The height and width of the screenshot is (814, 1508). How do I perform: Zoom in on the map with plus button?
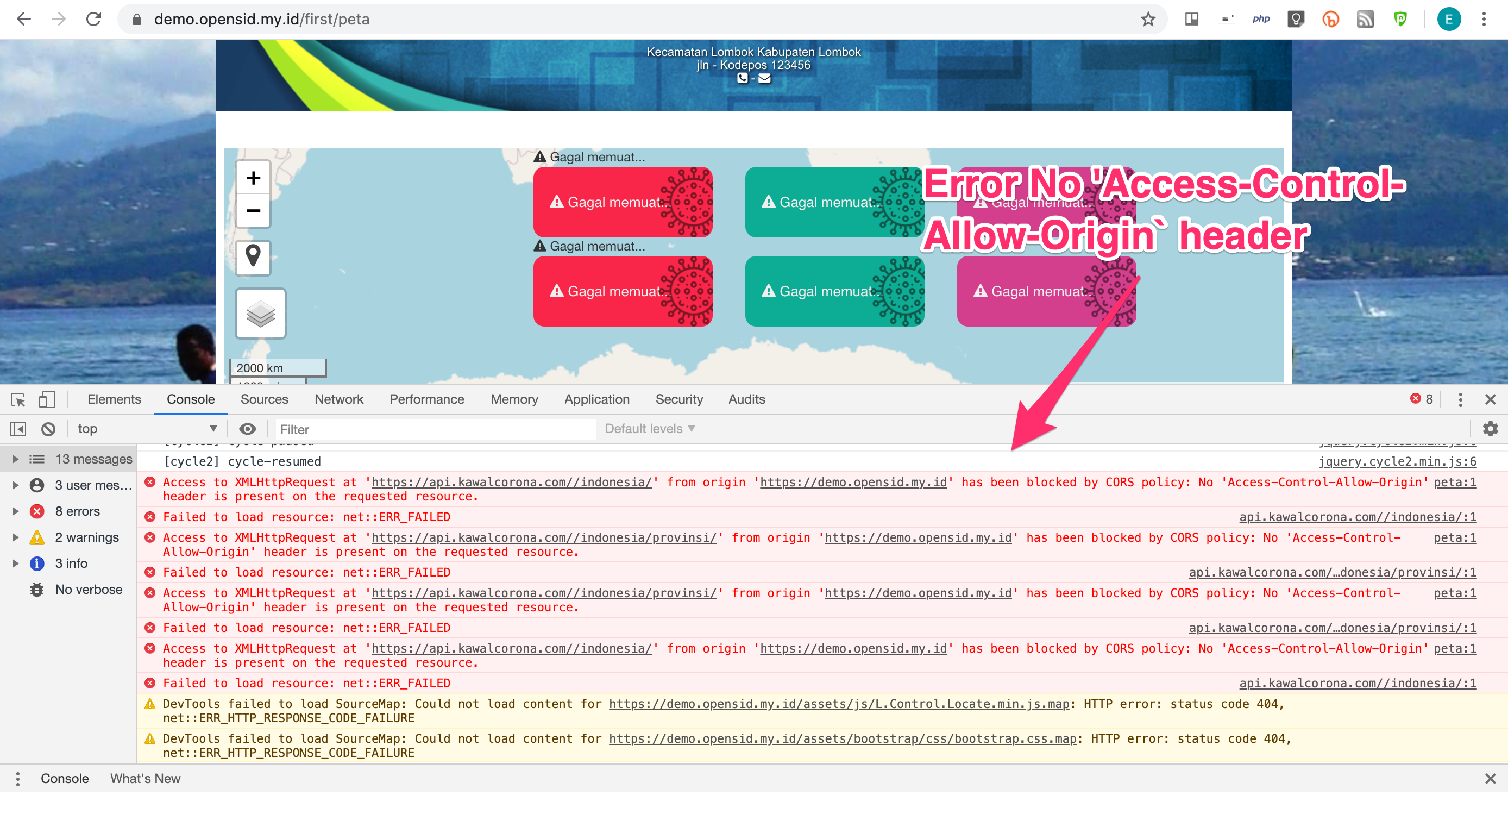click(x=253, y=178)
